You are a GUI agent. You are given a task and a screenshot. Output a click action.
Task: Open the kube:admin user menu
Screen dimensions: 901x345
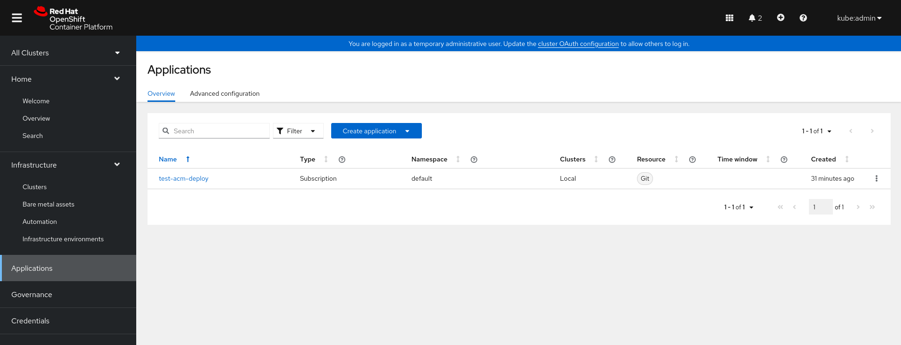point(859,18)
